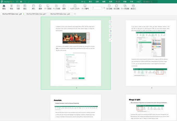Add a new tab with plus button
The width and height of the screenshot is (177, 121).
point(75,14)
